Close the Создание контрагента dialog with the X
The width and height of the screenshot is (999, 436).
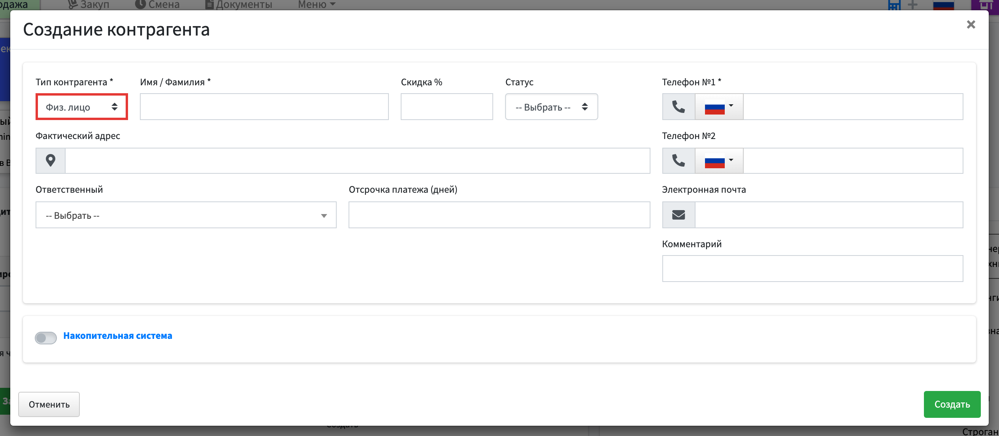[971, 24]
